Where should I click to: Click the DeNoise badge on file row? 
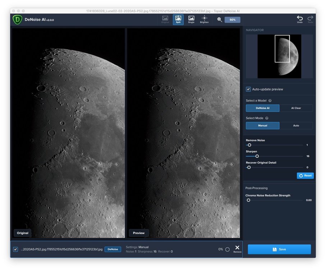pyautogui.click(x=113, y=249)
